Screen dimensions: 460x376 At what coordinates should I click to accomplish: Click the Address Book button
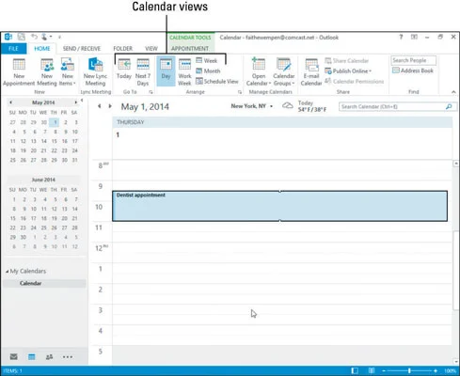[x=413, y=70]
